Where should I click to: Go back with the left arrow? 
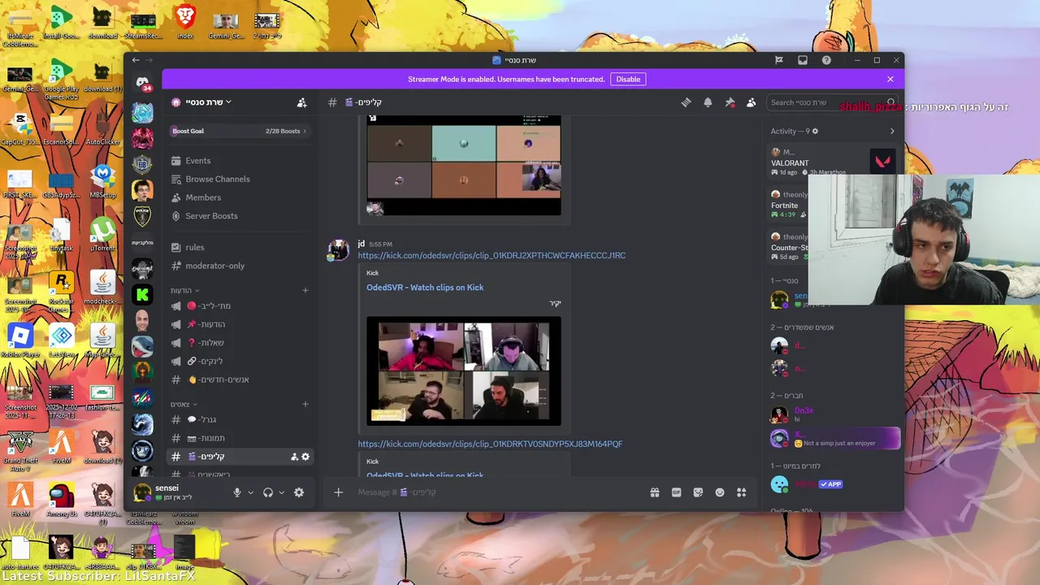tap(136, 60)
